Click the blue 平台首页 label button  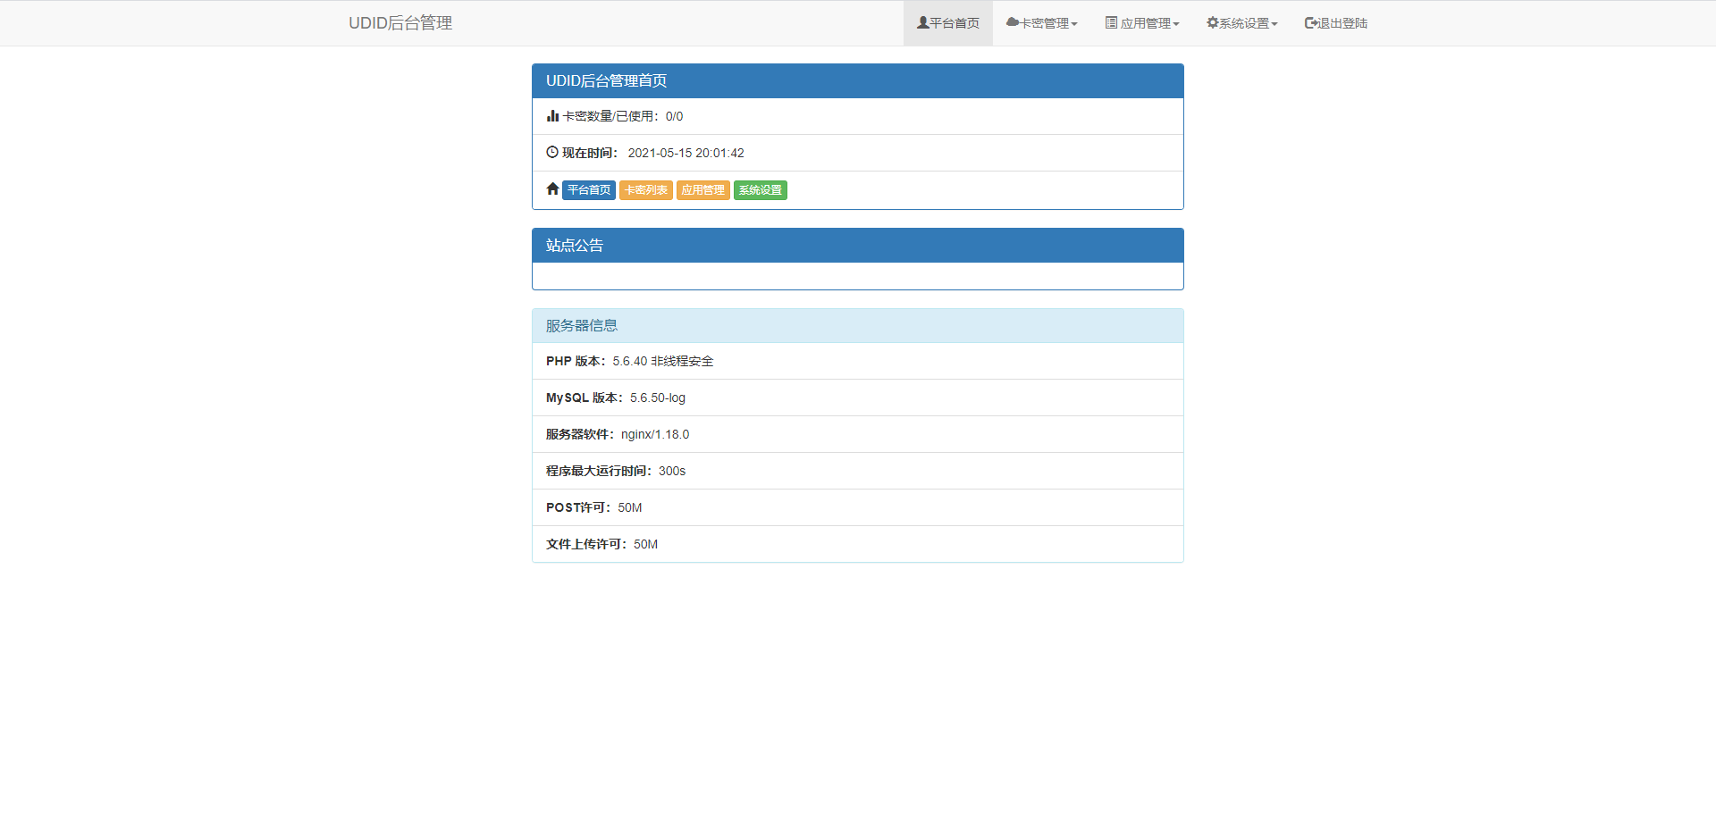click(589, 190)
